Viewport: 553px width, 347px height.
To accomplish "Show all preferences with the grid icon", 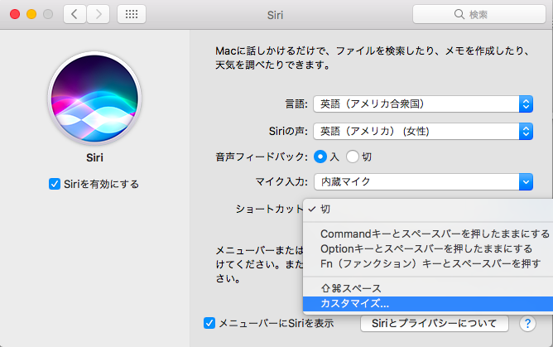I will (132, 14).
